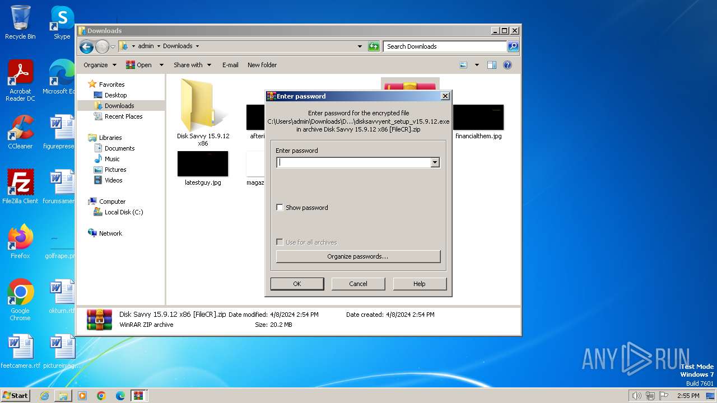Select Favorites in the navigation pane
Image resolution: width=717 pixels, height=403 pixels.
click(x=111, y=85)
